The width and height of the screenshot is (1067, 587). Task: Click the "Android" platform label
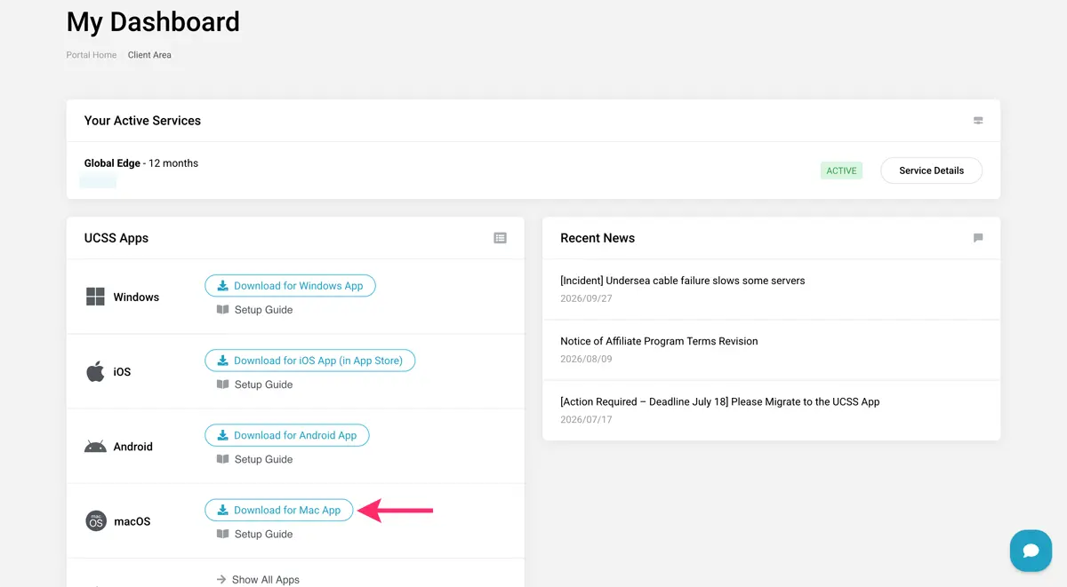tap(133, 447)
